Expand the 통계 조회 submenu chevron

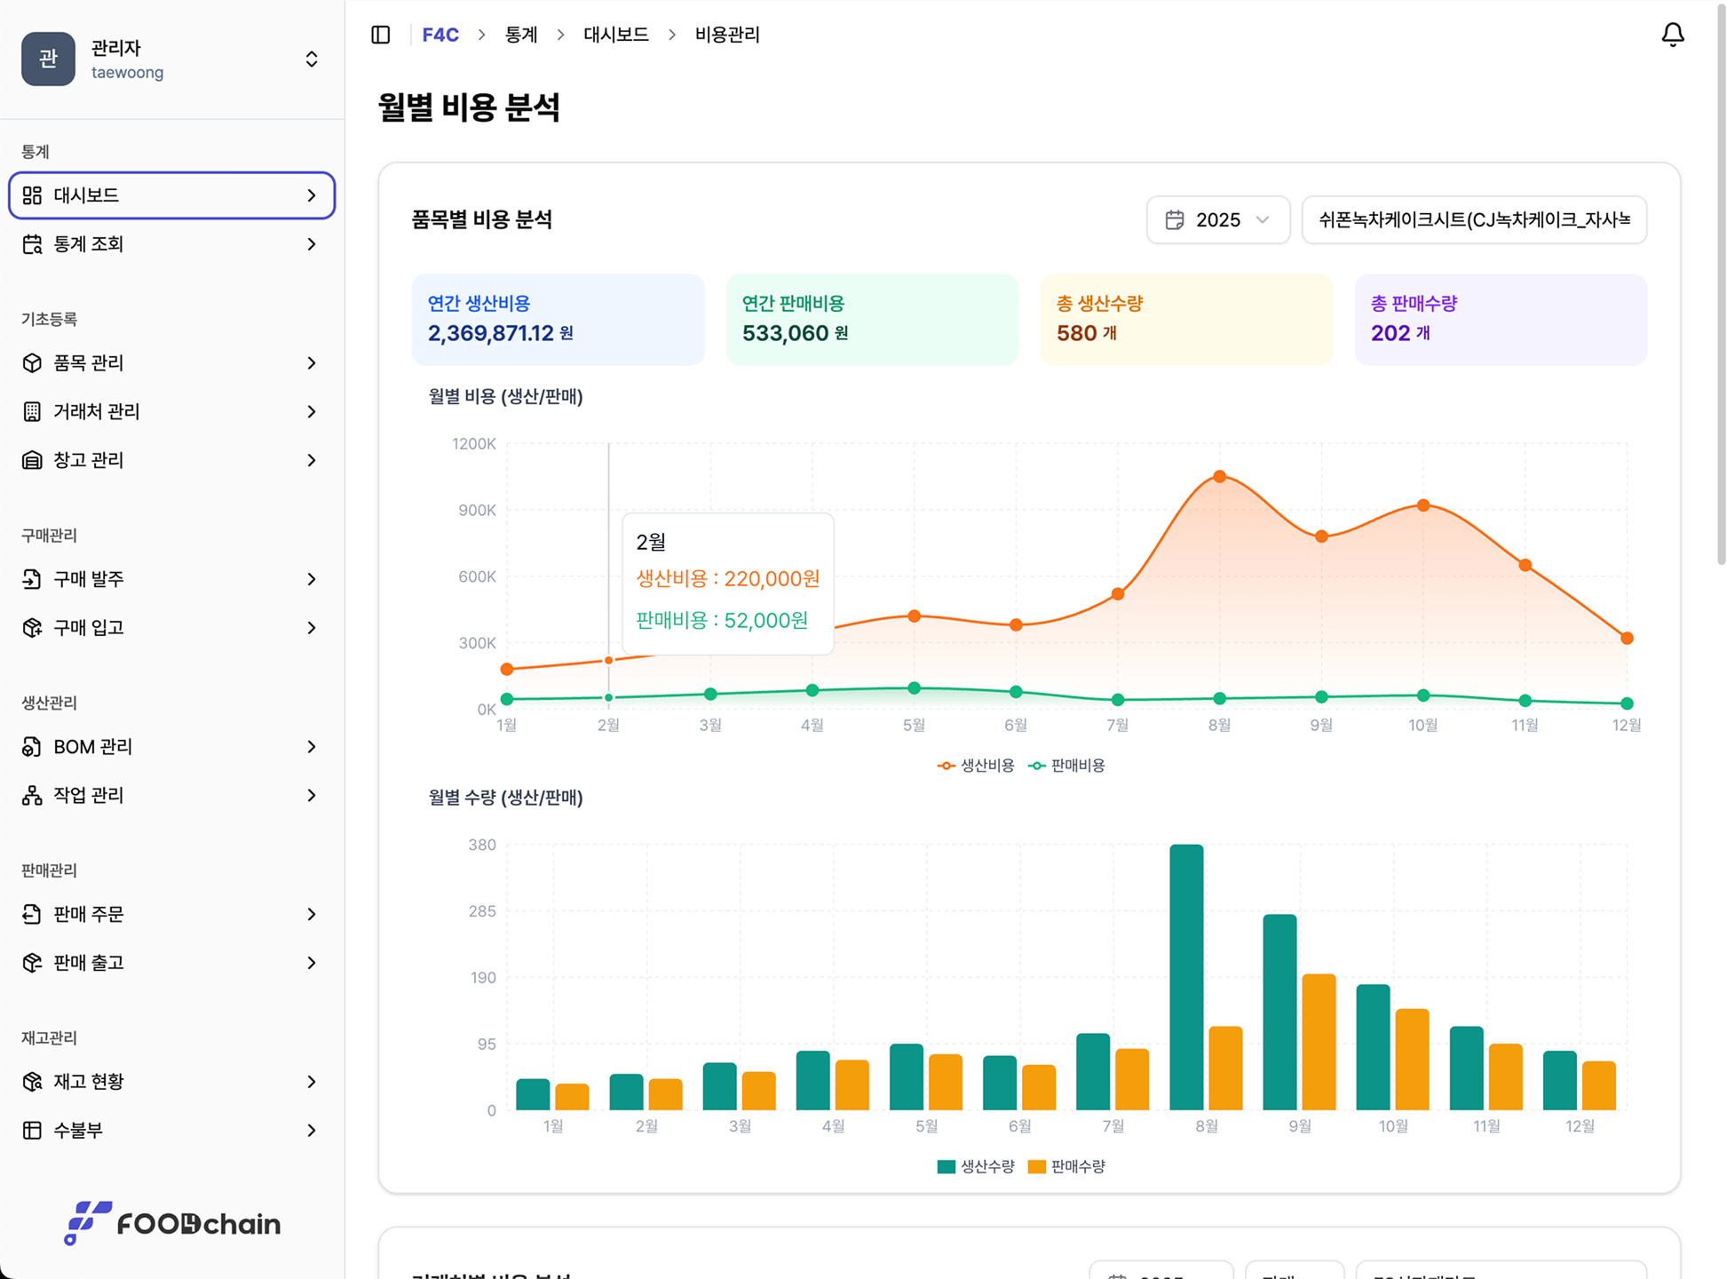tap(311, 244)
